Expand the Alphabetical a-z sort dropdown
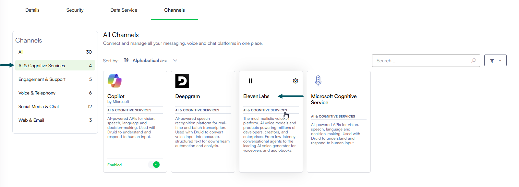Viewport: 519px width, 187px height. click(x=175, y=61)
